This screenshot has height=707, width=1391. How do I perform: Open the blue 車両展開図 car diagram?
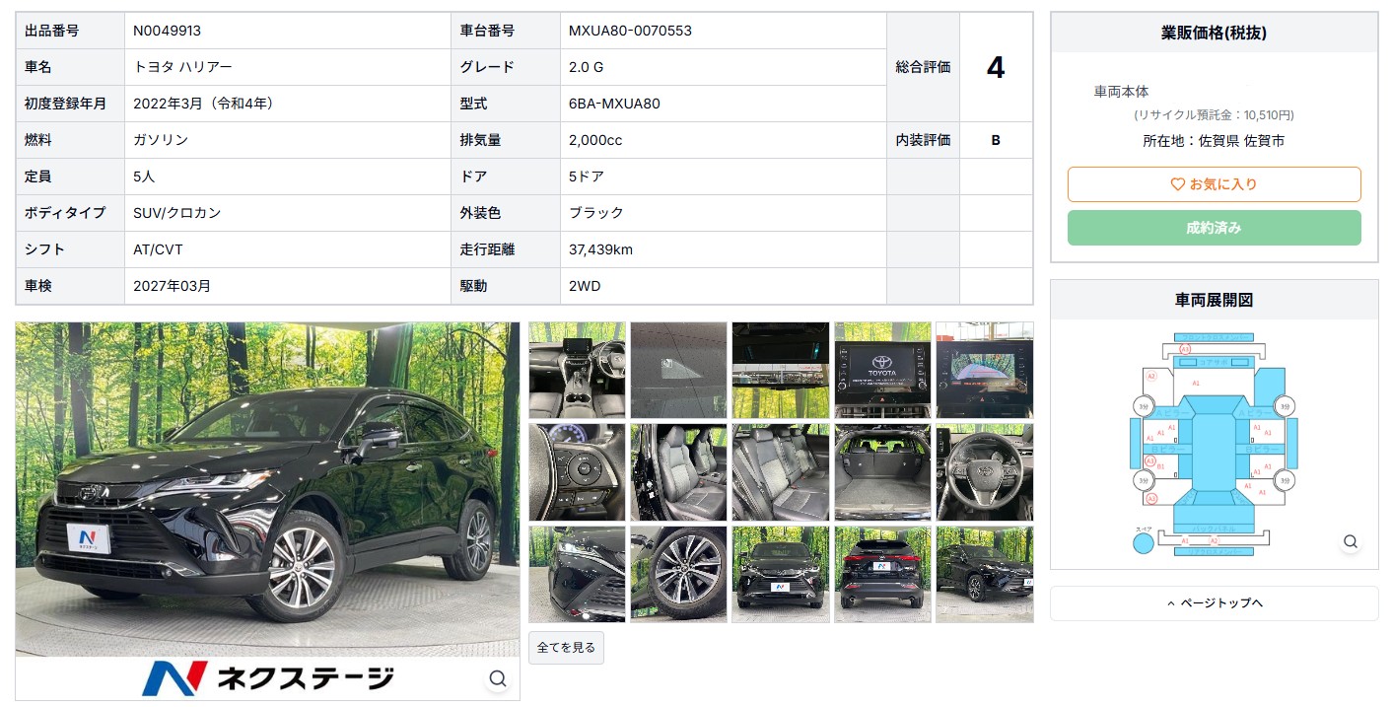tap(1213, 444)
